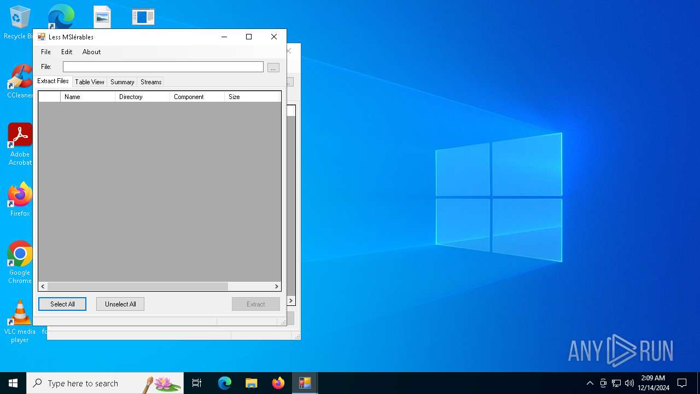
Task: Click the Less MSIérables taskbar button
Action: (x=305, y=383)
